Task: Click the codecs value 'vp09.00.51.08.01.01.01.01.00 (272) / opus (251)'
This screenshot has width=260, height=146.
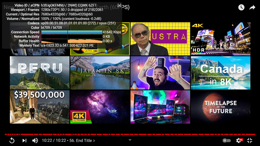Action: pos(78,23)
